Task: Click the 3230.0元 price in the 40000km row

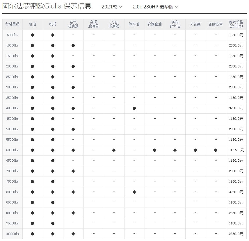Action: click(x=236, y=108)
